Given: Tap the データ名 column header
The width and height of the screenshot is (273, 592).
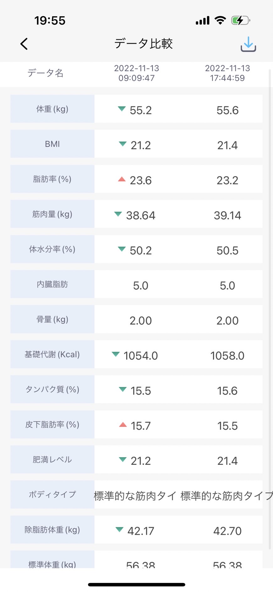Looking at the screenshot, I should coord(46,73).
